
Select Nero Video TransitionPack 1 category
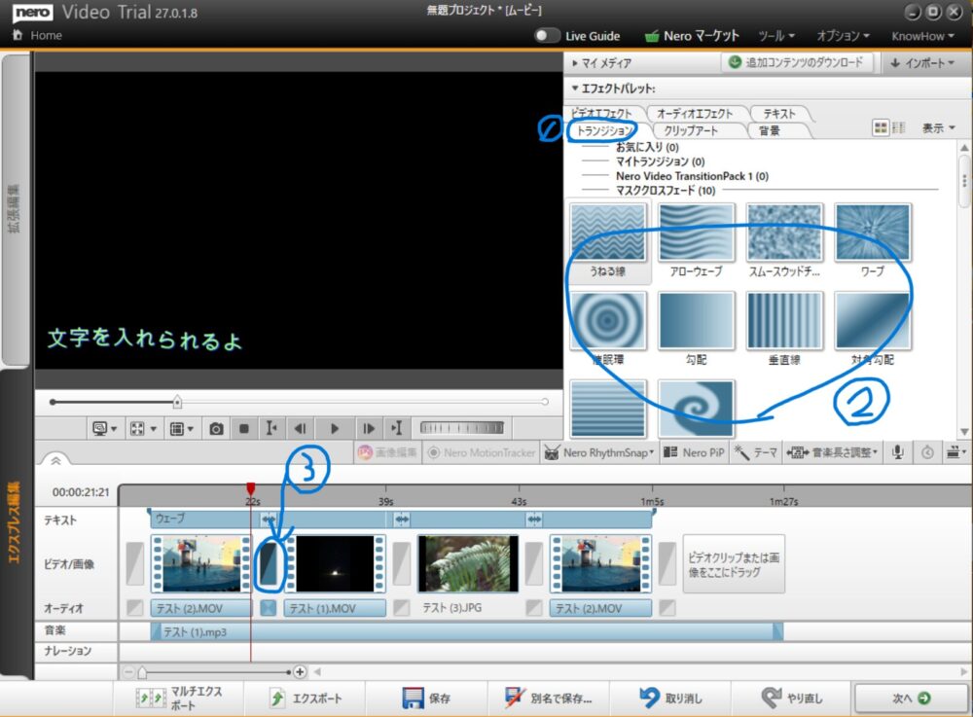(692, 176)
